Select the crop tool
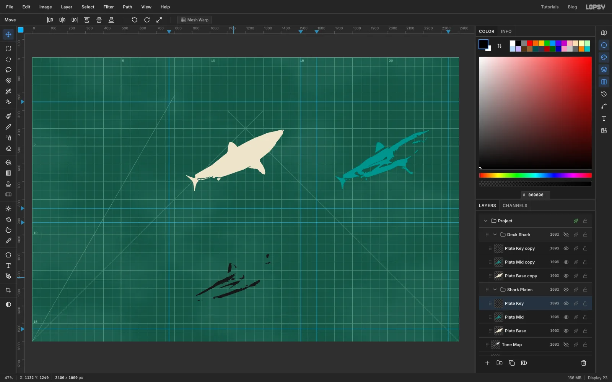The image size is (612, 382). tap(8, 290)
